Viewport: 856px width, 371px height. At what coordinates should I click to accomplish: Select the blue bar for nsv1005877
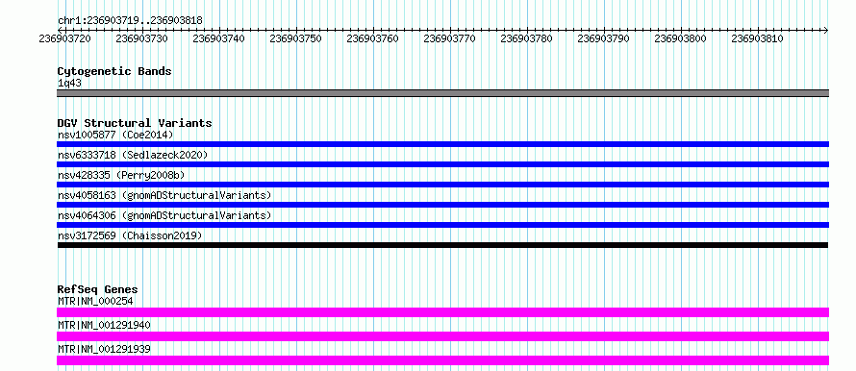[442, 144]
